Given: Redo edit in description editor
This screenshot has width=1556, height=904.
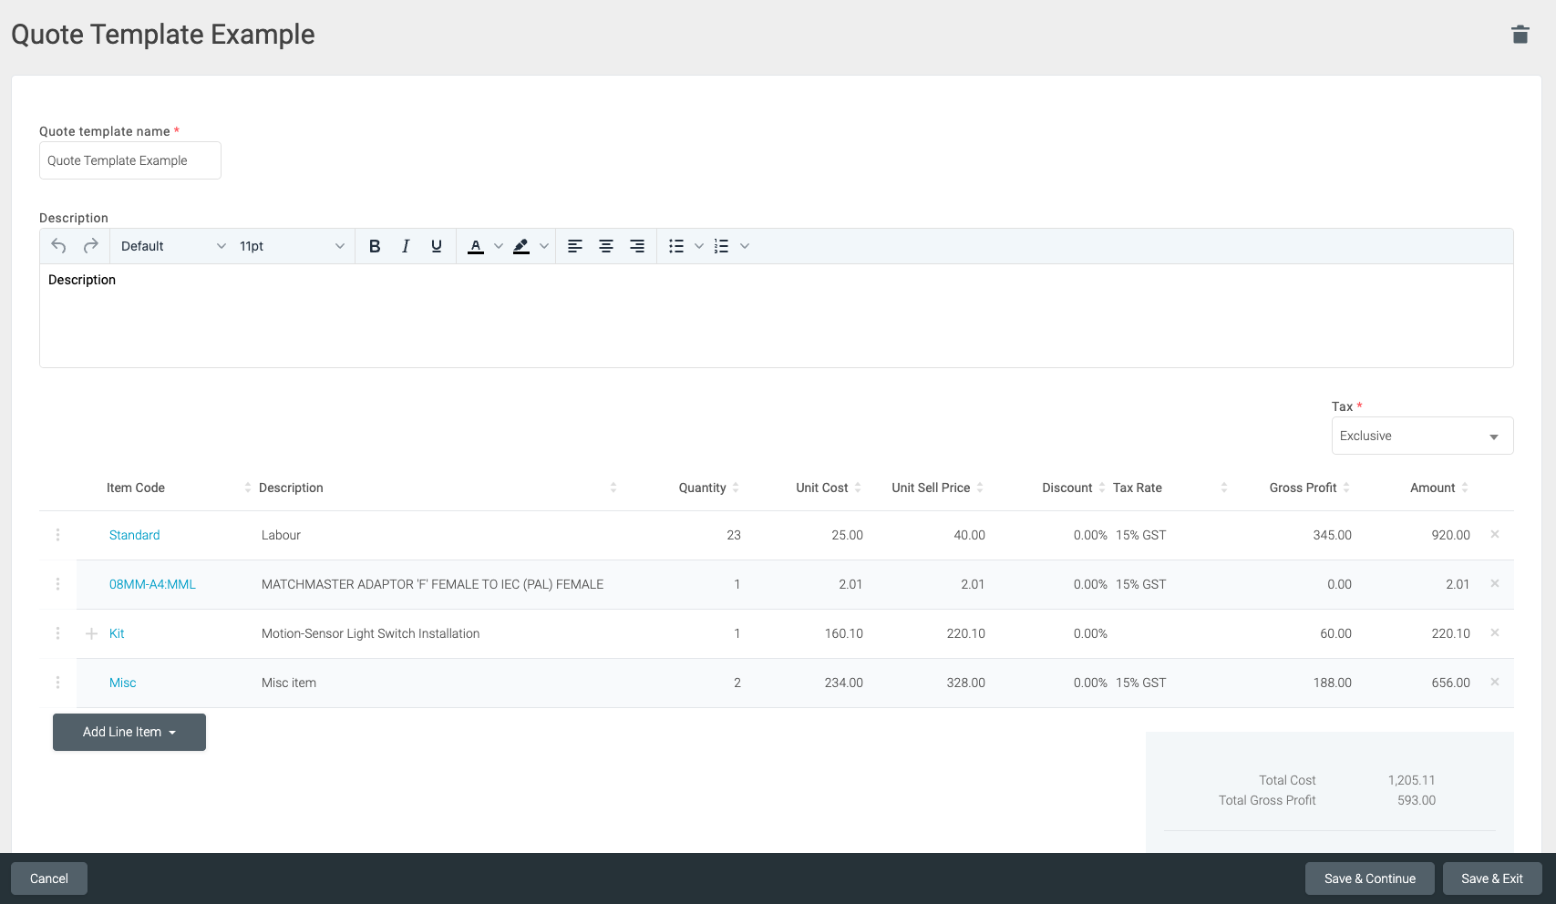Looking at the screenshot, I should (x=90, y=246).
